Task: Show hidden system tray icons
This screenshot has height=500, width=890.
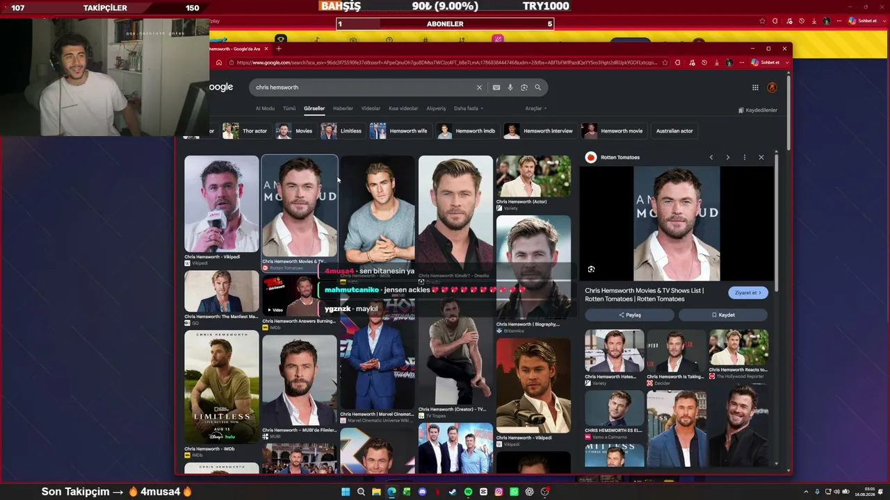Action: (x=807, y=492)
